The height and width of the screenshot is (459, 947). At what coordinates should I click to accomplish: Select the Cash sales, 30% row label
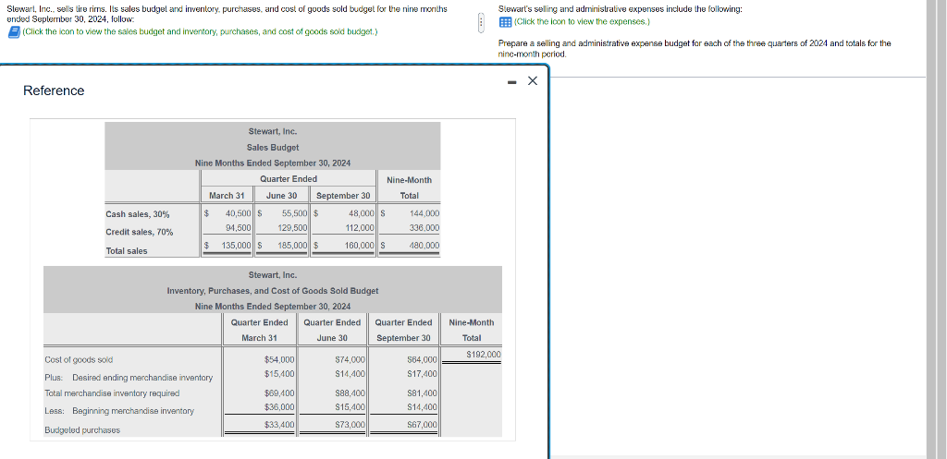point(138,214)
